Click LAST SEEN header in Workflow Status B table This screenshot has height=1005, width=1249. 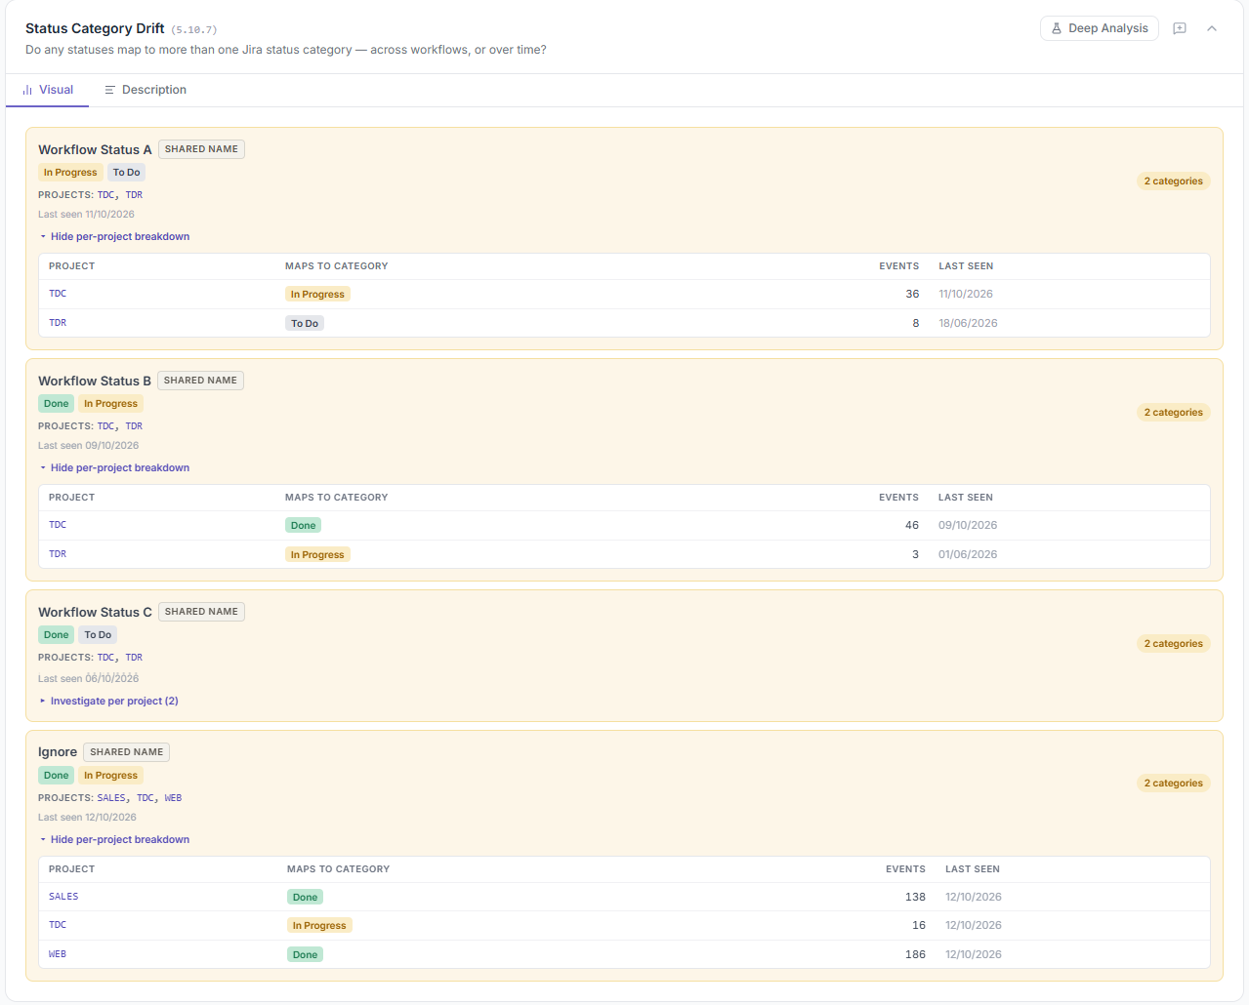click(966, 498)
